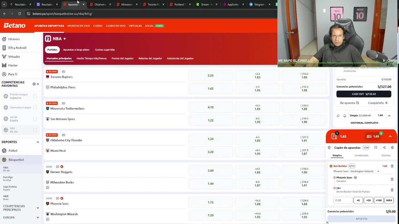Check the Premier League favorite checkbox

(35, 96)
